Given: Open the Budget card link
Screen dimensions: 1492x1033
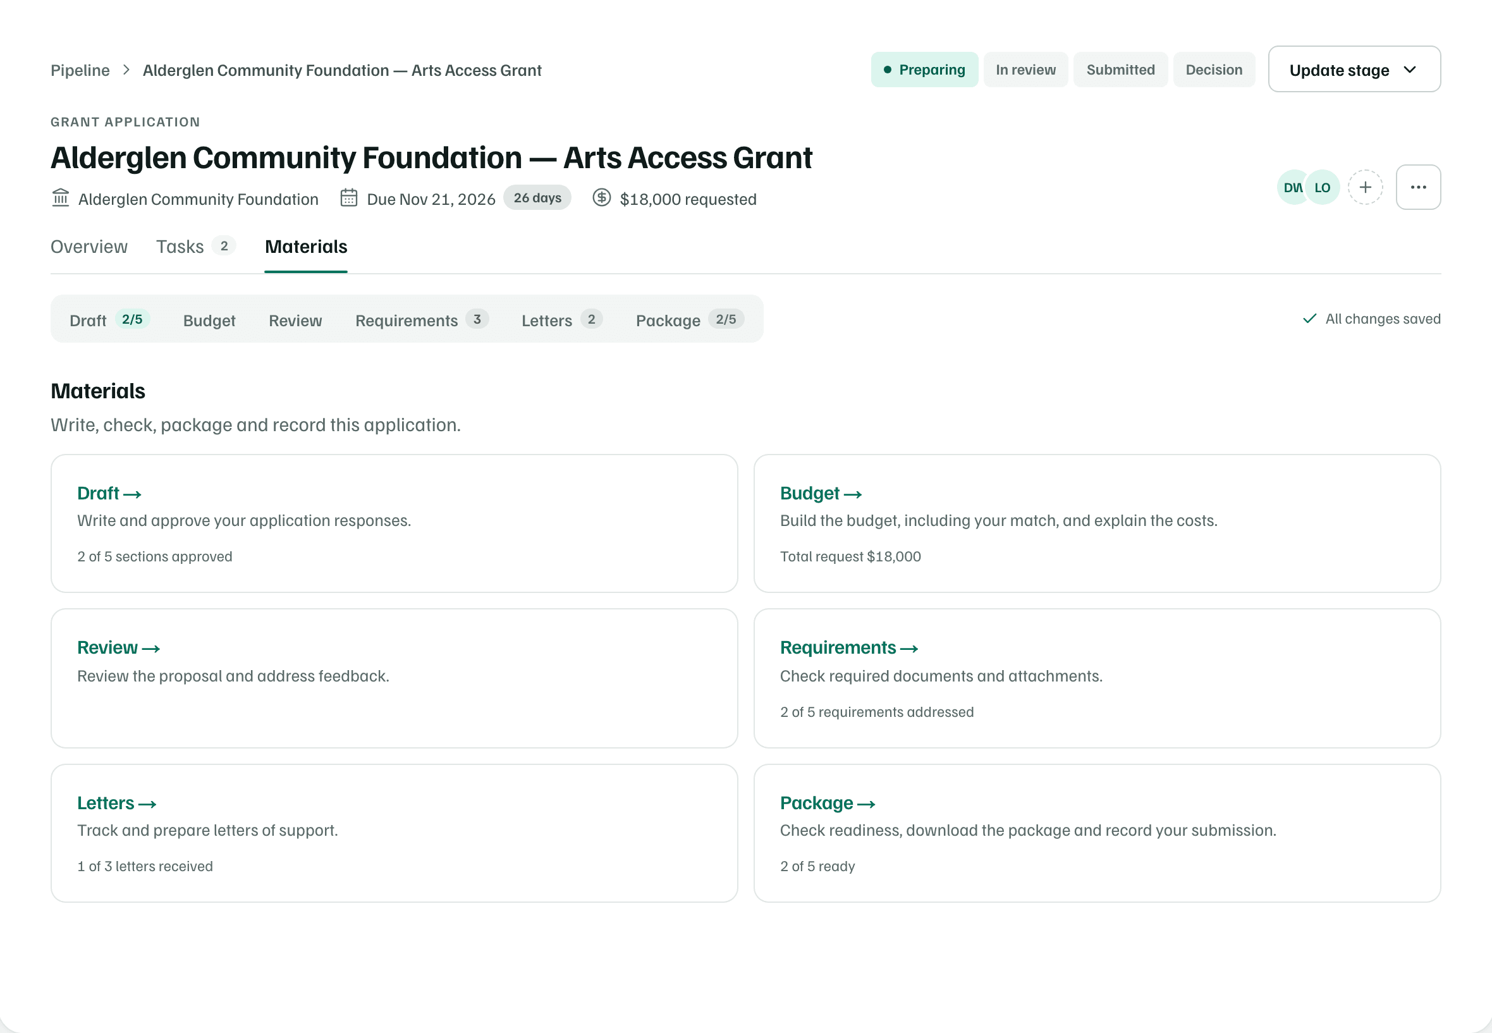Looking at the screenshot, I should tap(821, 493).
